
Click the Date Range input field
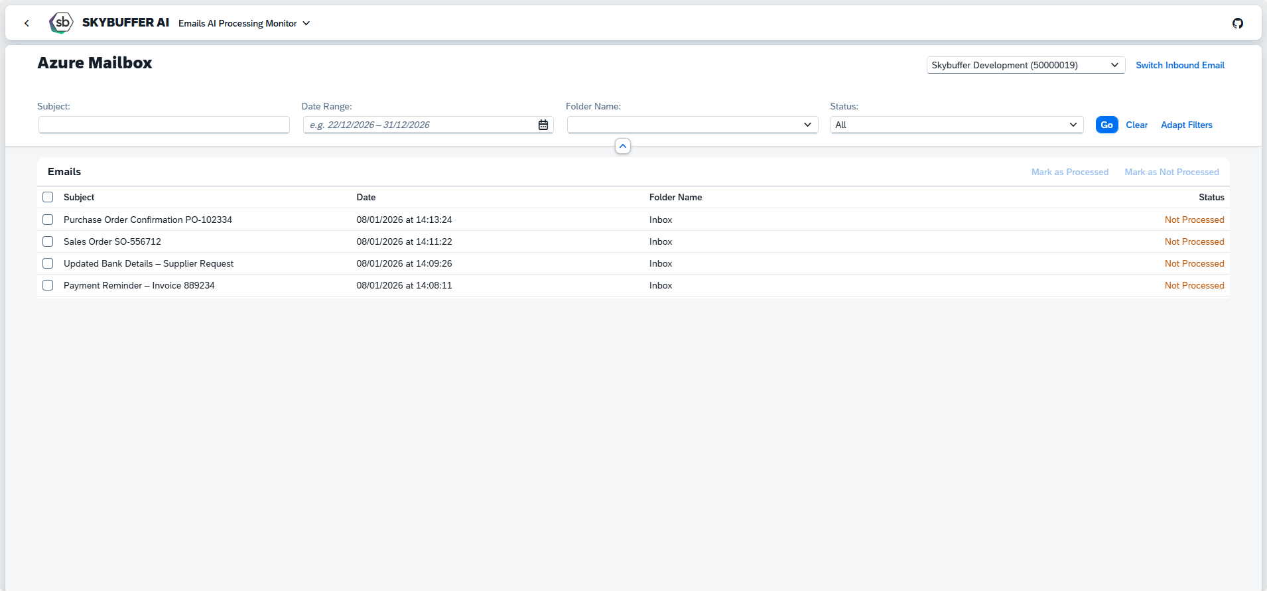pos(419,125)
